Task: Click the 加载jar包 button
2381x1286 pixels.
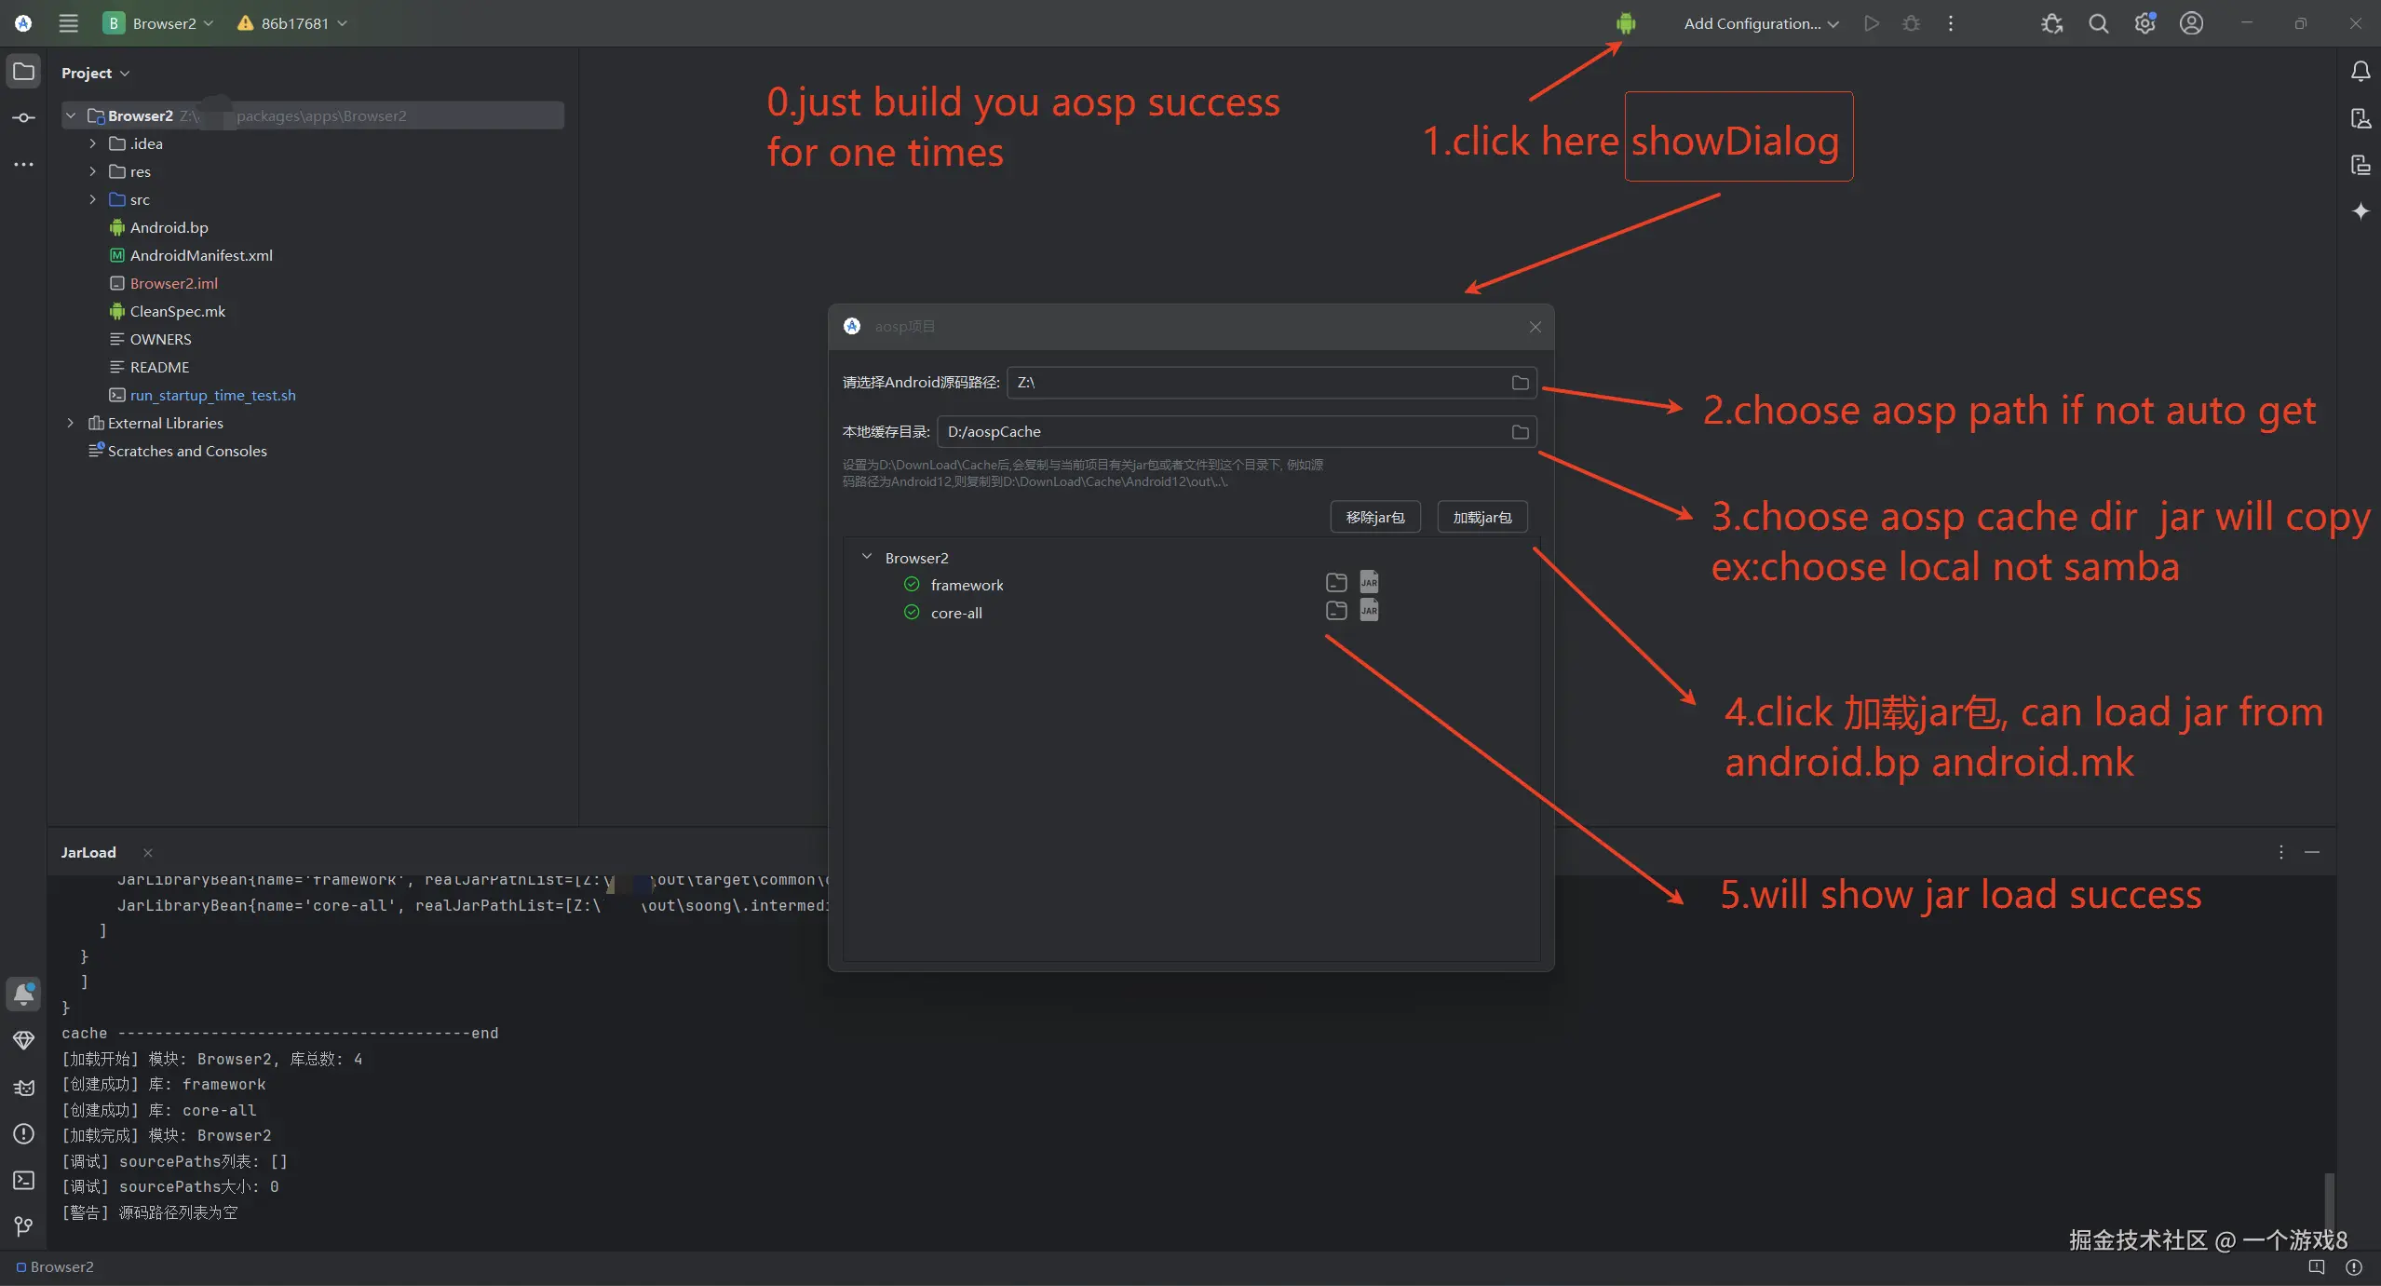Action: tap(1482, 517)
